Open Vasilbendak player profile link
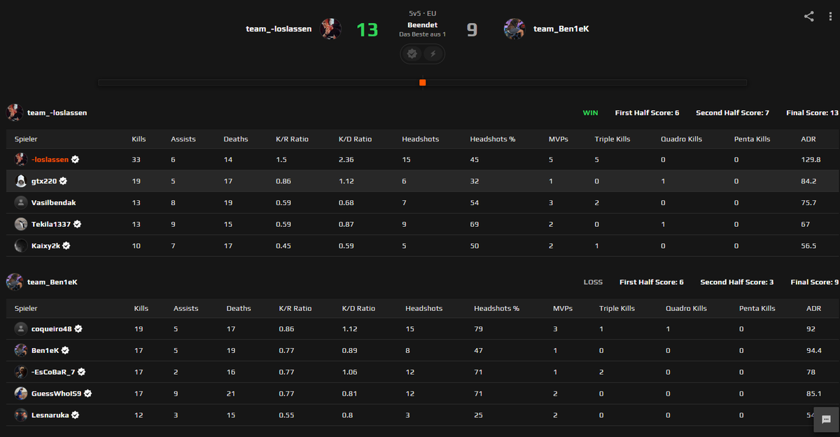 54,202
